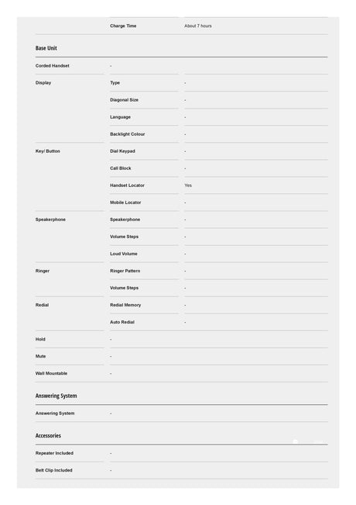Click the Base Unit section heading

pyautogui.click(x=46, y=48)
